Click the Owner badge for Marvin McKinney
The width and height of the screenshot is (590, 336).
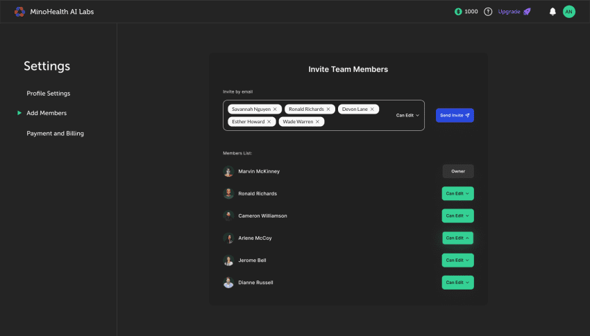click(x=458, y=171)
